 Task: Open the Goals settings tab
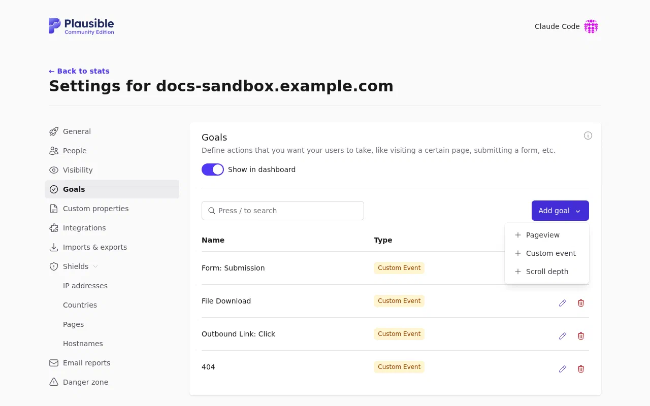(x=112, y=189)
